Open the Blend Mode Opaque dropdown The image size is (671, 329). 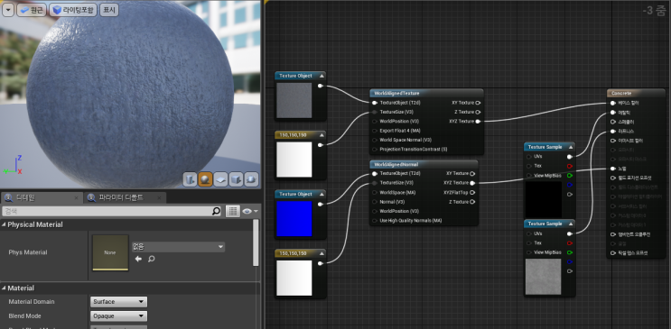tap(118, 316)
